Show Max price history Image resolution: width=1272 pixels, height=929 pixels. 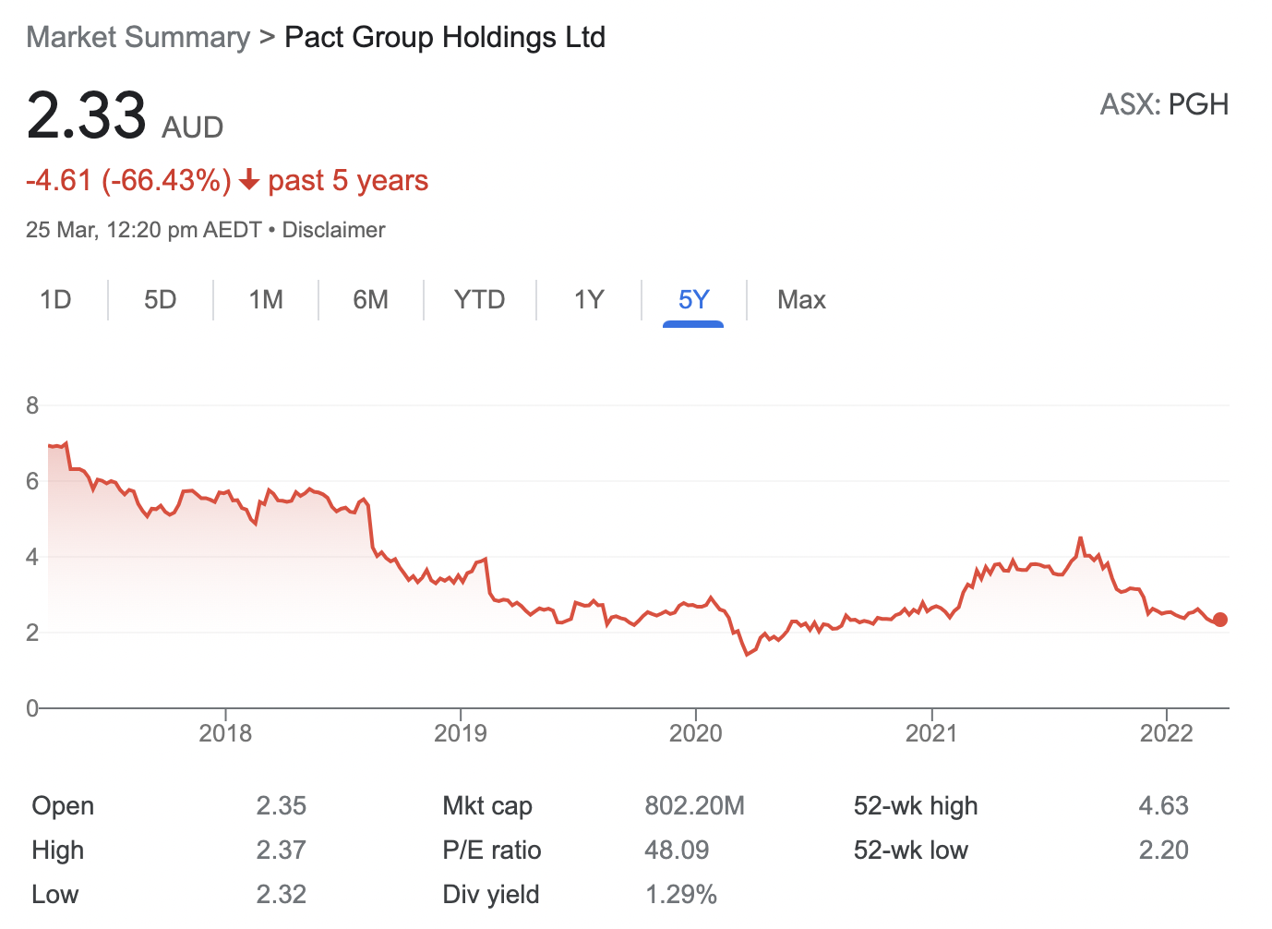[x=801, y=300]
